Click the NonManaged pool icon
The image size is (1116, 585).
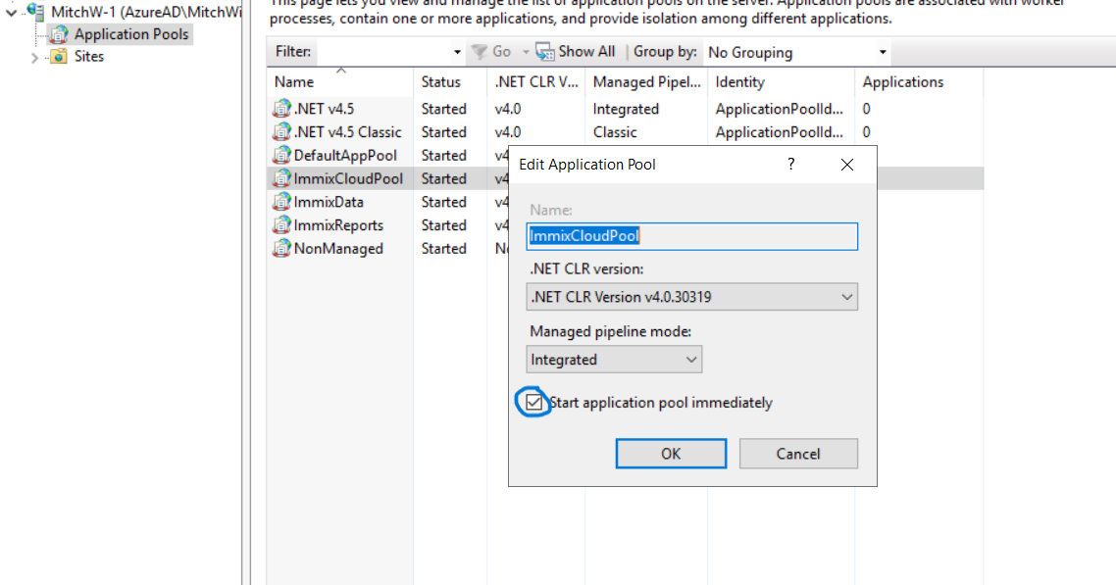281,249
